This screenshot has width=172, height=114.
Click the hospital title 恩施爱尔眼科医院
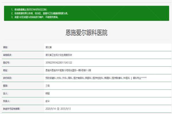87,32
